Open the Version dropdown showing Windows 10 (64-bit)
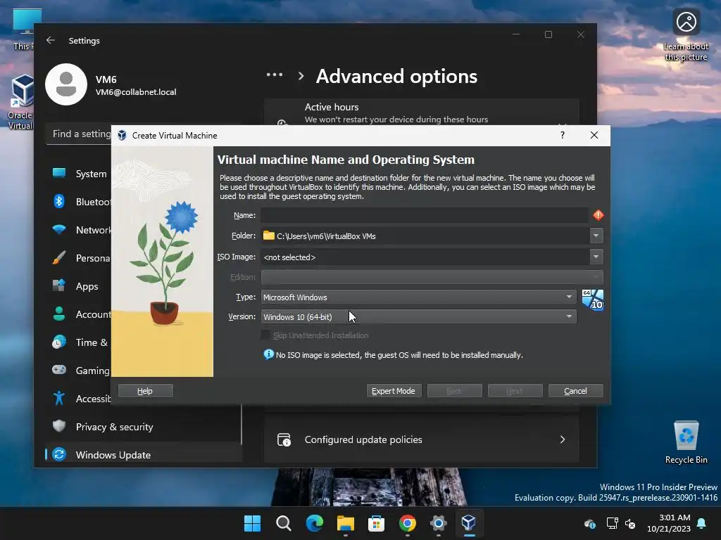Viewport: 721px width, 540px height. point(418,316)
